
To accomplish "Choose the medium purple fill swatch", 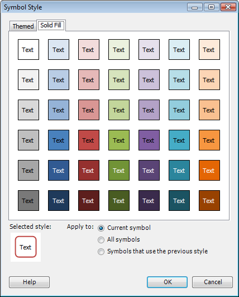I will click(149, 140).
